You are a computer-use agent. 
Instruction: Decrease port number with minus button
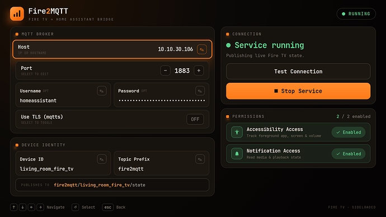(x=166, y=70)
